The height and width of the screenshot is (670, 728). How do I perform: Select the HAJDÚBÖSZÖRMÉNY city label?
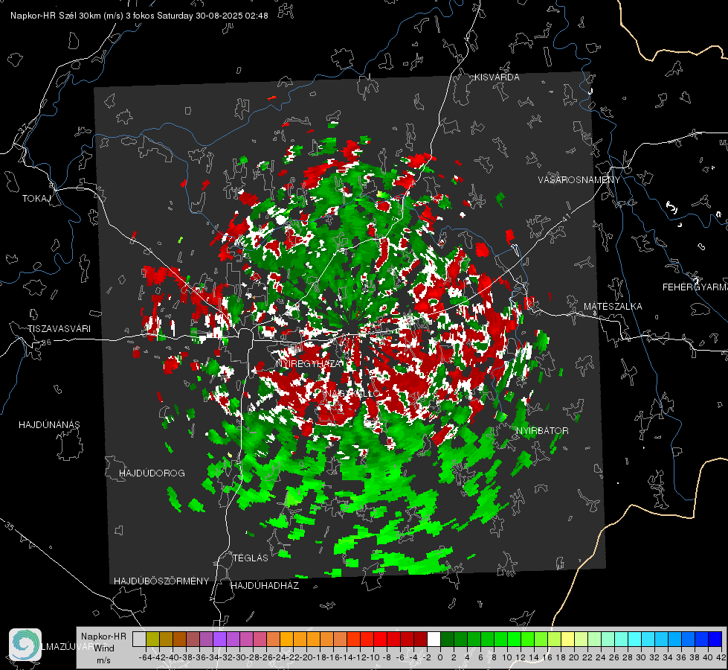[x=161, y=581]
